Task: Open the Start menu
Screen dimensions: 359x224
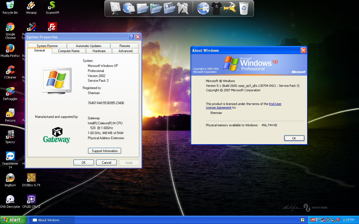Action: [13, 220]
